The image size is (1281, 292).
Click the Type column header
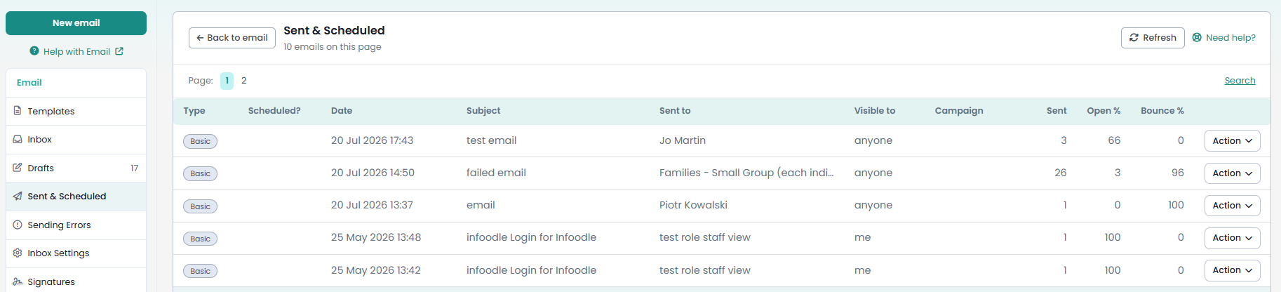194,111
